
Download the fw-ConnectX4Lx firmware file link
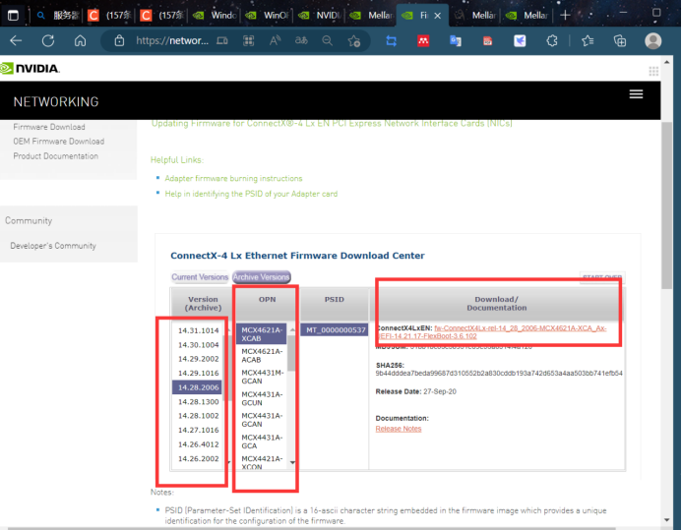pyautogui.click(x=521, y=328)
